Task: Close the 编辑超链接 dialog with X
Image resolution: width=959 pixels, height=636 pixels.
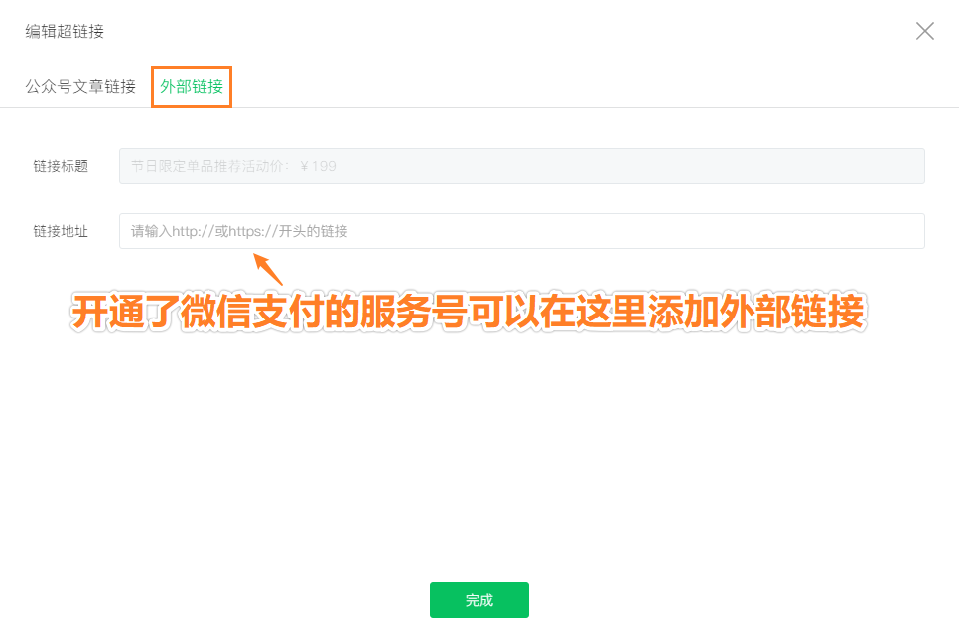Action: pos(925,31)
